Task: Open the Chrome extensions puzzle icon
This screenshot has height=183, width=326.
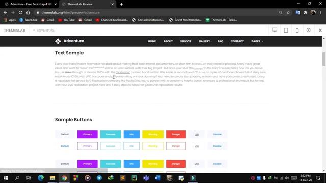Action: pos(305,12)
